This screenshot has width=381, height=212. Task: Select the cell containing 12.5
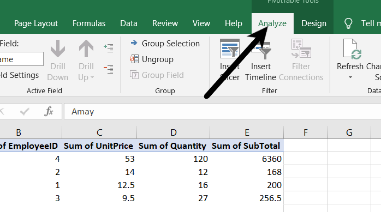point(99,185)
